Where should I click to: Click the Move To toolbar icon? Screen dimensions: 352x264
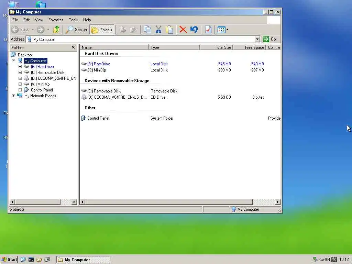(x=123, y=30)
